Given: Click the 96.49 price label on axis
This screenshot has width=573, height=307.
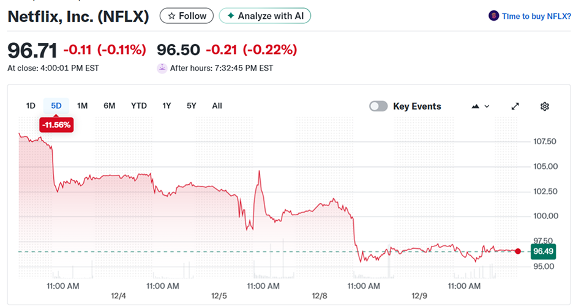Looking at the screenshot, I should point(543,251).
